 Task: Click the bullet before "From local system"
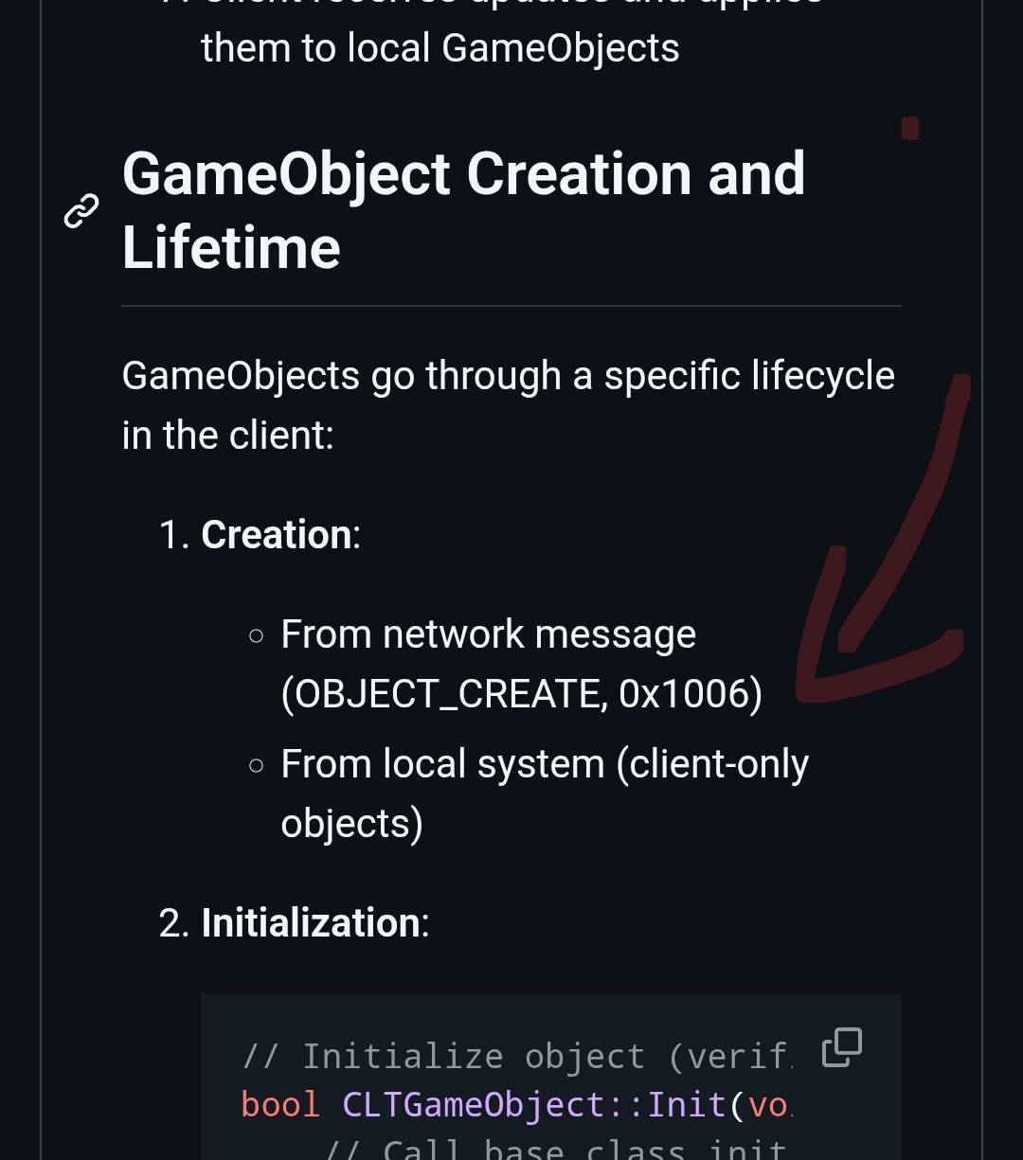coord(256,765)
